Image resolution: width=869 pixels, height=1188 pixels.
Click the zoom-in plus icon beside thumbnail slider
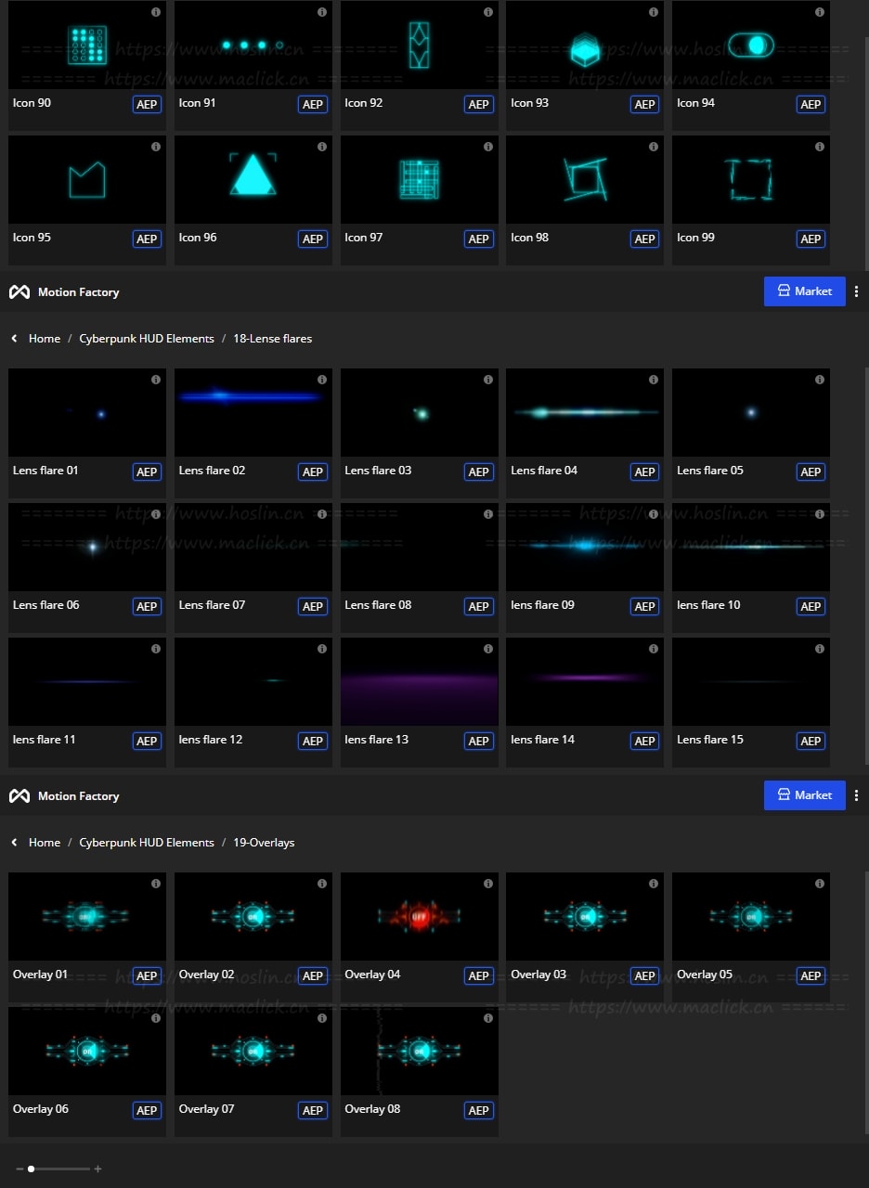[x=98, y=1169]
